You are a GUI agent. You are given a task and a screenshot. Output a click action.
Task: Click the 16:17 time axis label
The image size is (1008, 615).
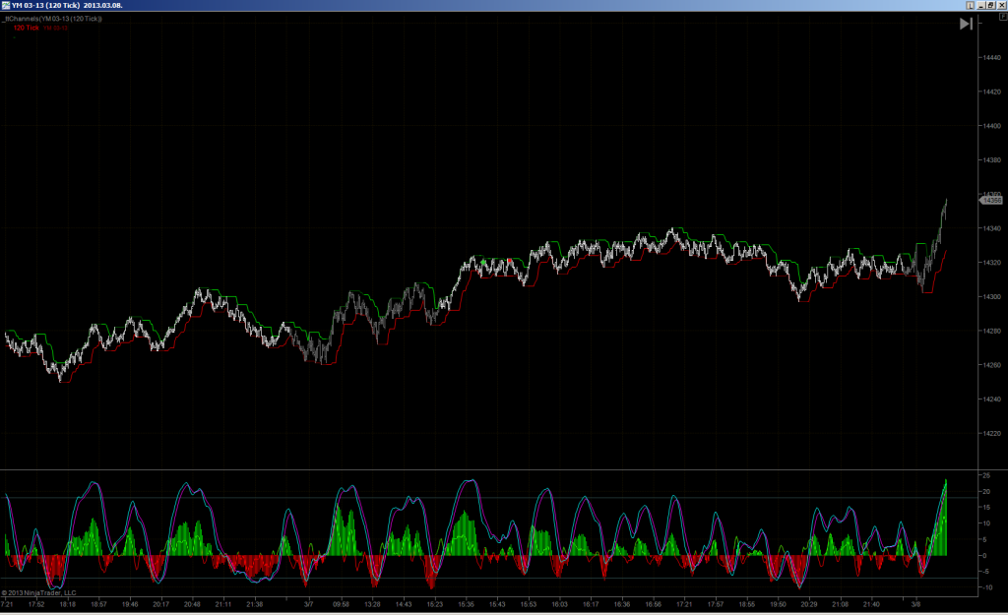click(591, 604)
